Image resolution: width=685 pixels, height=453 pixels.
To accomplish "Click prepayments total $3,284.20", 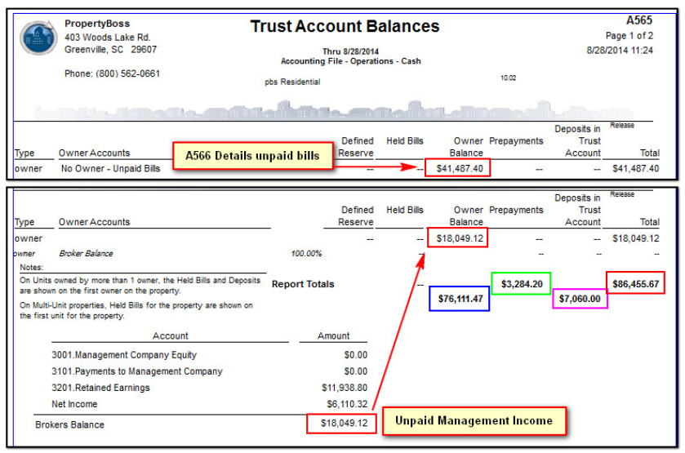I will pos(522,284).
